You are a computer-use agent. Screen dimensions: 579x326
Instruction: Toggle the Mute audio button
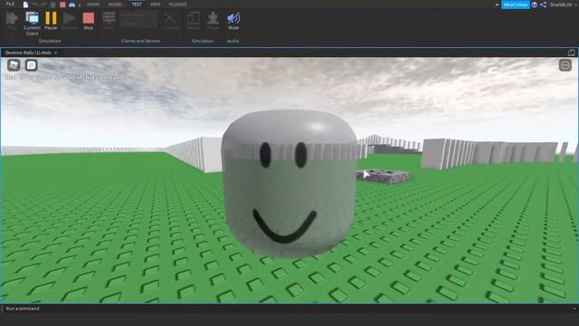coord(233,20)
